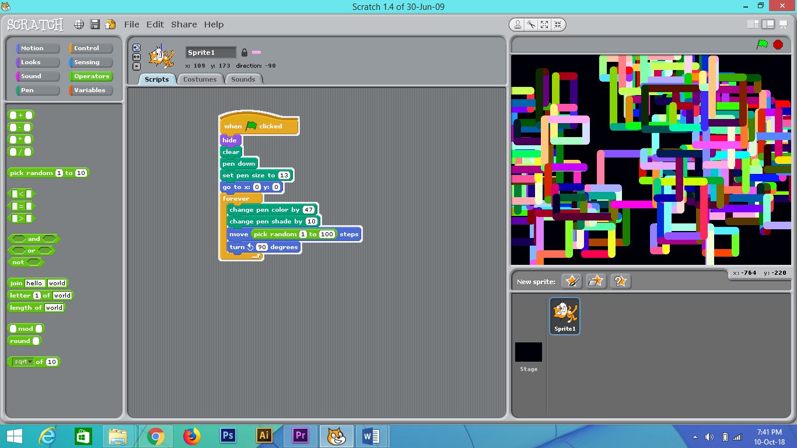This screenshot has height=448, width=797.
Task: Open the Share menu
Action: click(x=184, y=24)
